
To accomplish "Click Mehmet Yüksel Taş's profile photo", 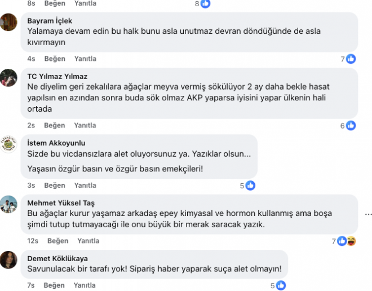I will [x=8, y=203].
